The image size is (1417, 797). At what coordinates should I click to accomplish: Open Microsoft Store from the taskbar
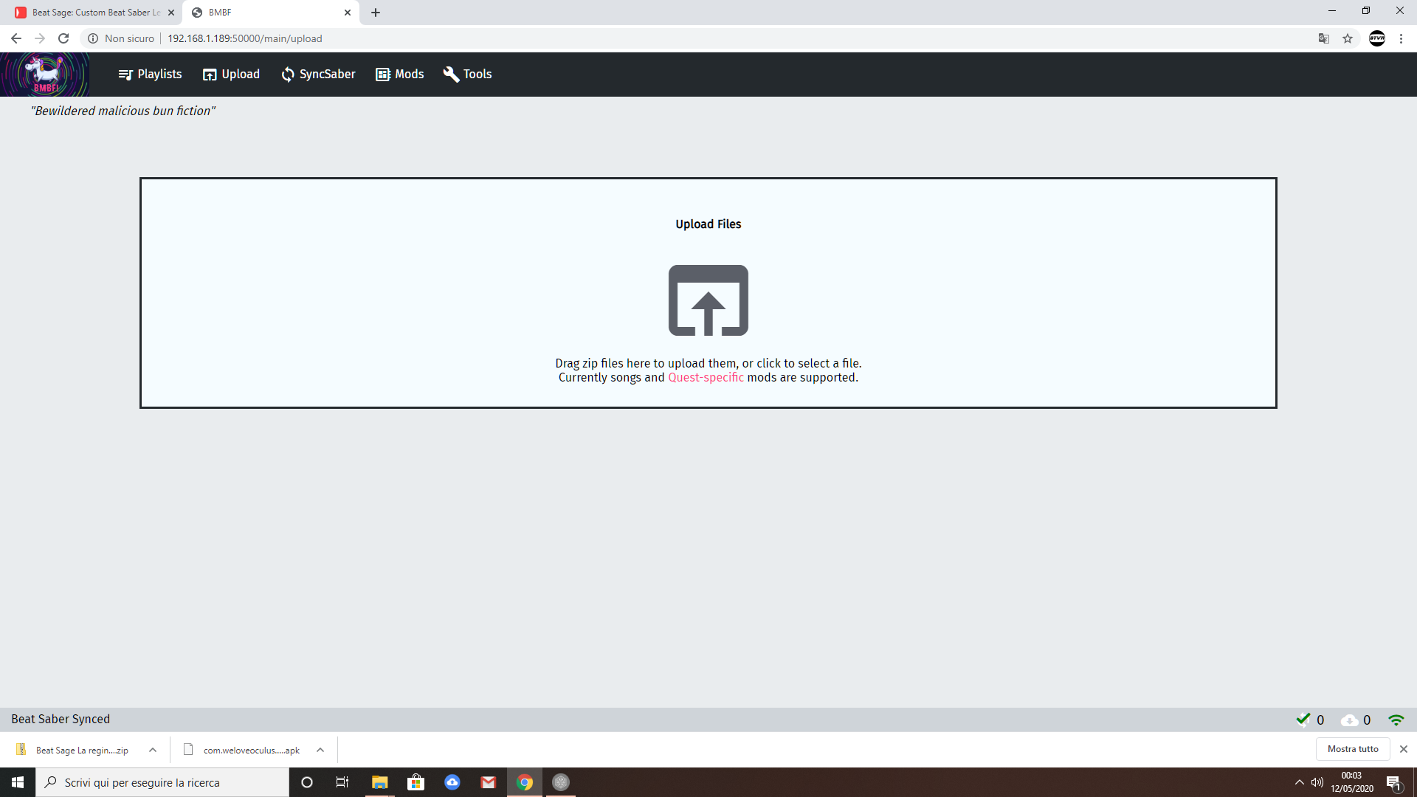coord(416,782)
